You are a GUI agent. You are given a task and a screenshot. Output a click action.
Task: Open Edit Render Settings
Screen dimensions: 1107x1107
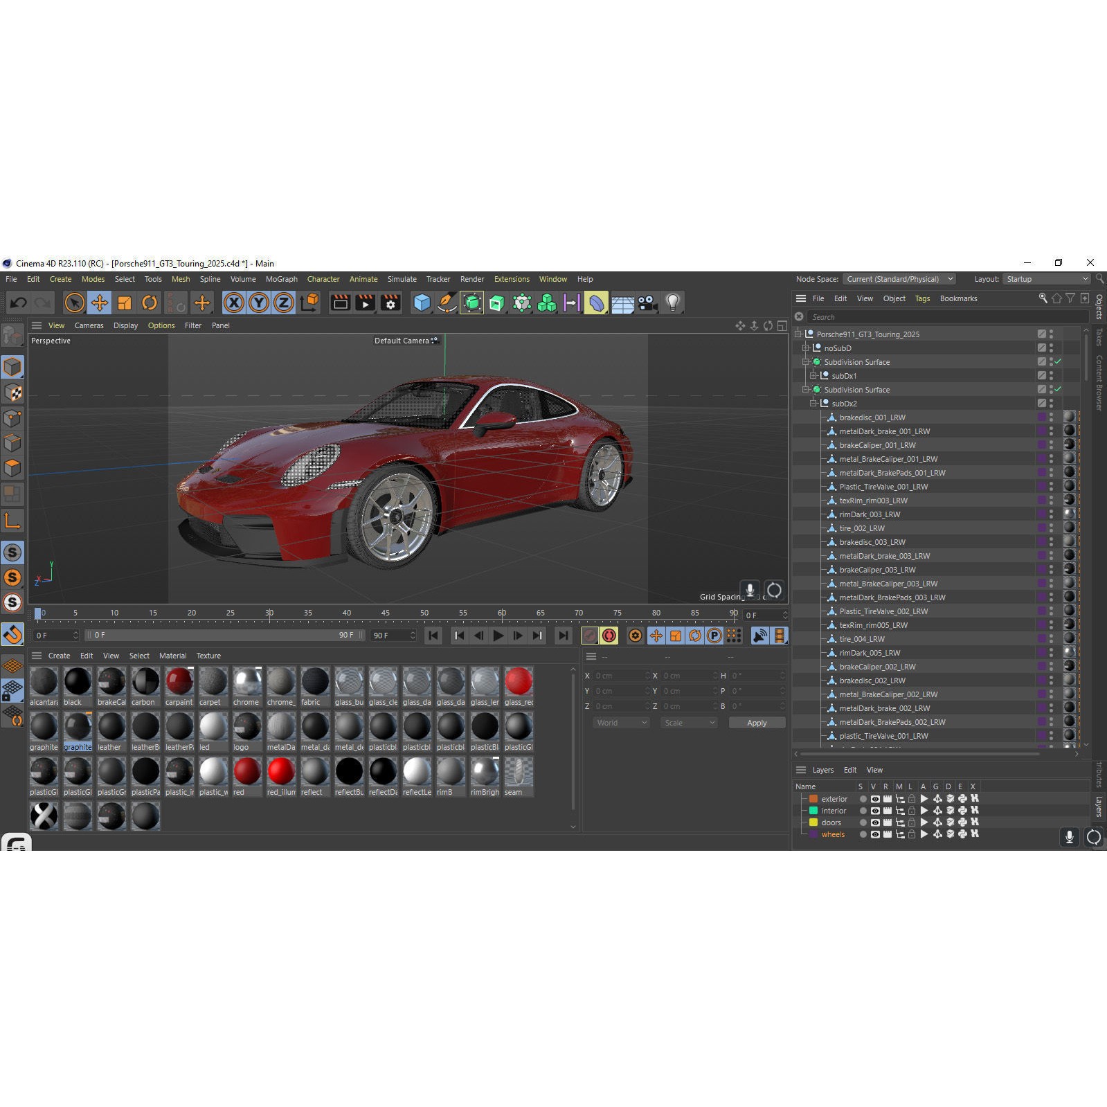tap(390, 303)
